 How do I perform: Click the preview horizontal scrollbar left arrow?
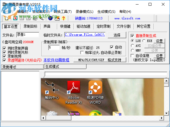coord(43,118)
